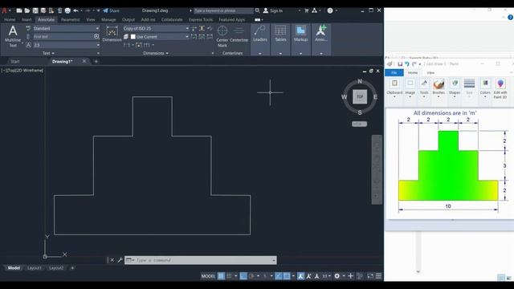The width and height of the screenshot is (514, 289).
Task: Click the Share button
Action: coord(111,10)
